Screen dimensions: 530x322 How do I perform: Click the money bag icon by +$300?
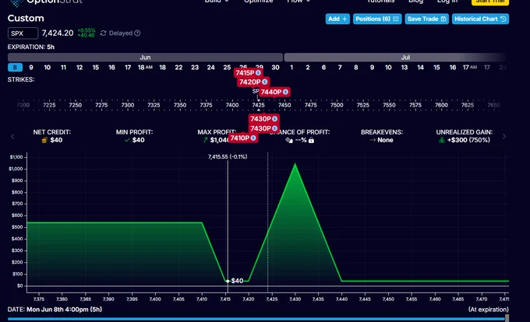click(x=441, y=140)
